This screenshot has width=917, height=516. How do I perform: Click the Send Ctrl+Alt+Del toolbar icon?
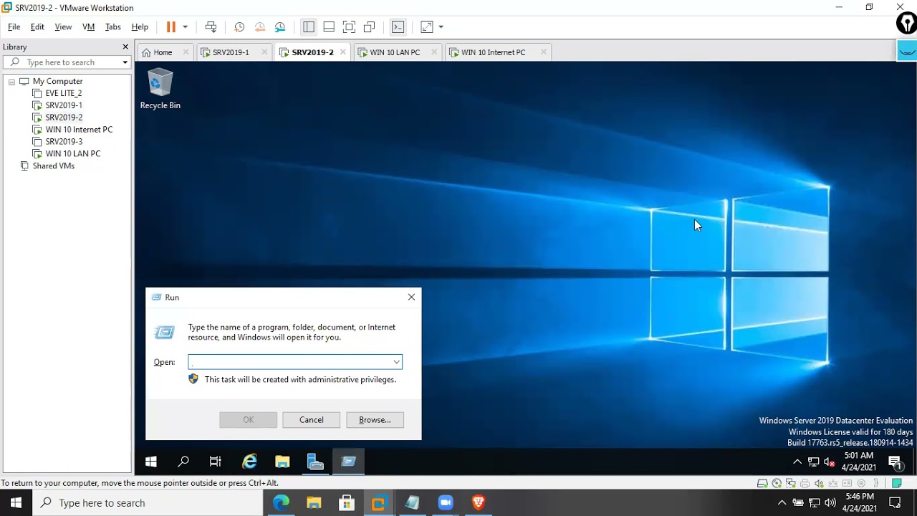tap(211, 27)
